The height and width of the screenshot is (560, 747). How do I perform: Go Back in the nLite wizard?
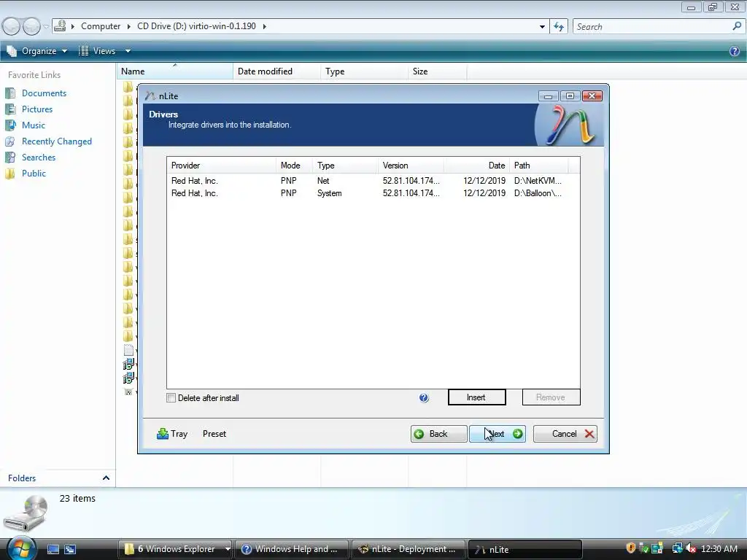point(438,434)
